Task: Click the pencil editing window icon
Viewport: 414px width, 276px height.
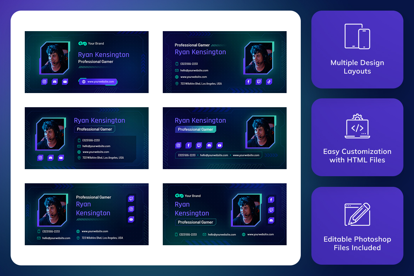Action: click(357, 214)
